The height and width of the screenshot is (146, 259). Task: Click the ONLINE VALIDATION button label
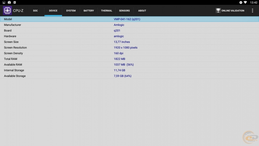233,11
